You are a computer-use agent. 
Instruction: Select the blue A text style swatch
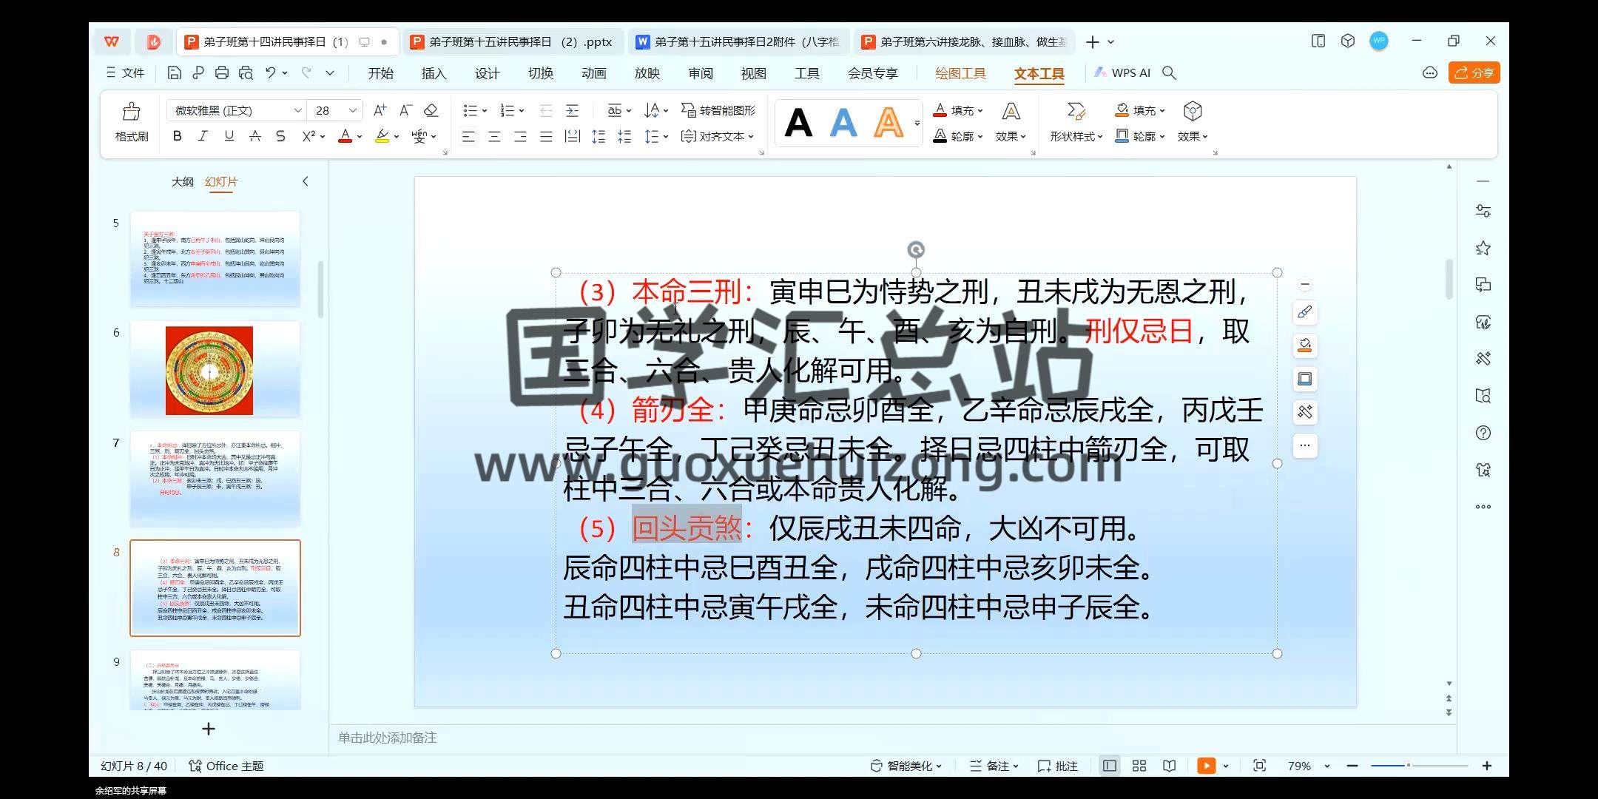(x=843, y=123)
